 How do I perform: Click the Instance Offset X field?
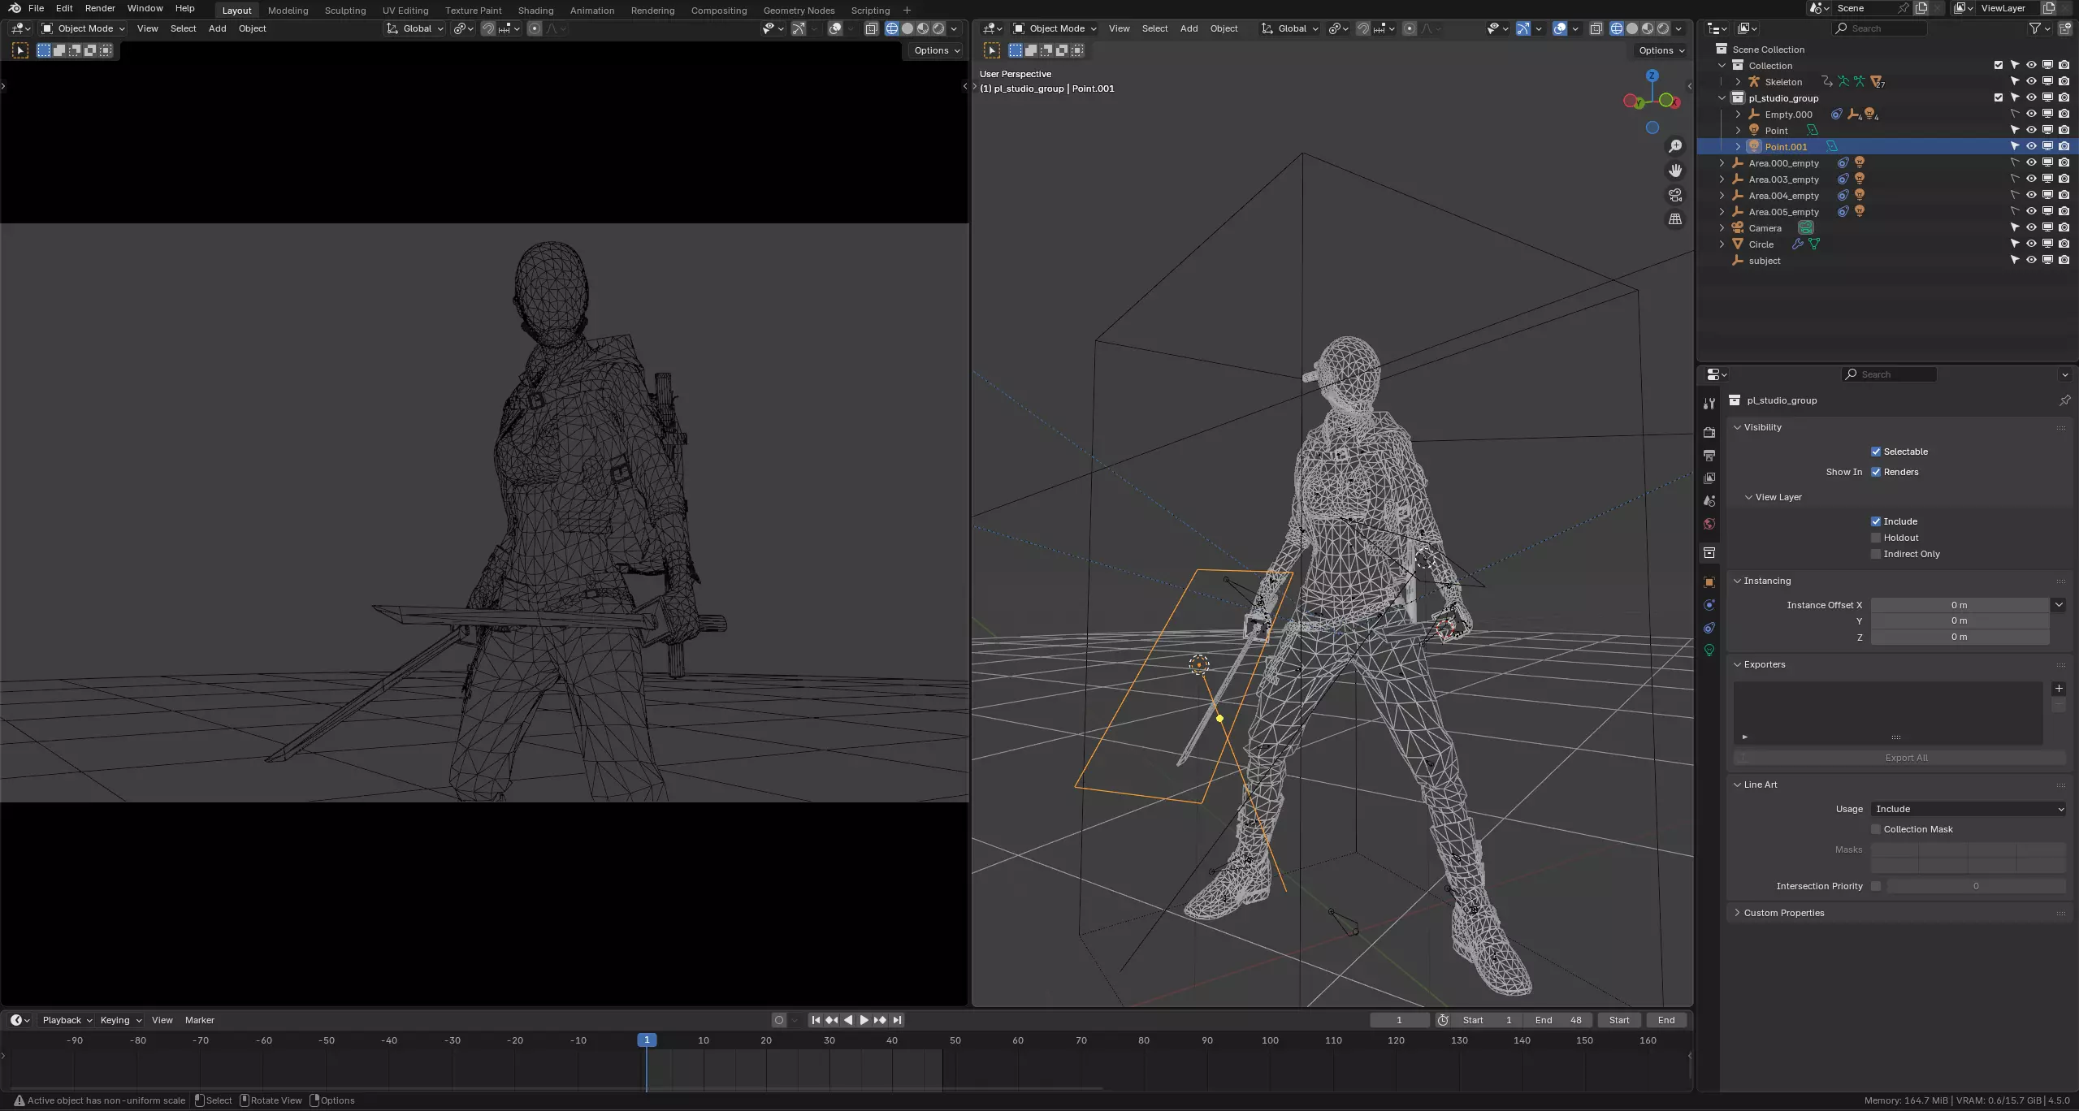(x=1960, y=605)
